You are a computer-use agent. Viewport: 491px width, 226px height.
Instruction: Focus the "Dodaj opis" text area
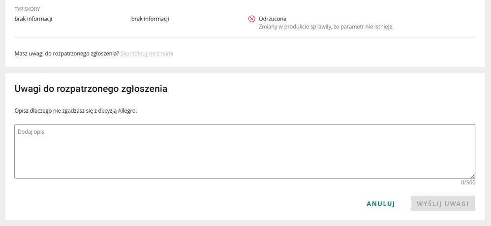pyautogui.click(x=245, y=151)
